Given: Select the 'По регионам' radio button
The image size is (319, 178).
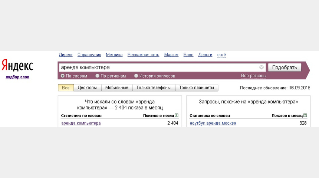Looking at the screenshot, I should point(98,76).
